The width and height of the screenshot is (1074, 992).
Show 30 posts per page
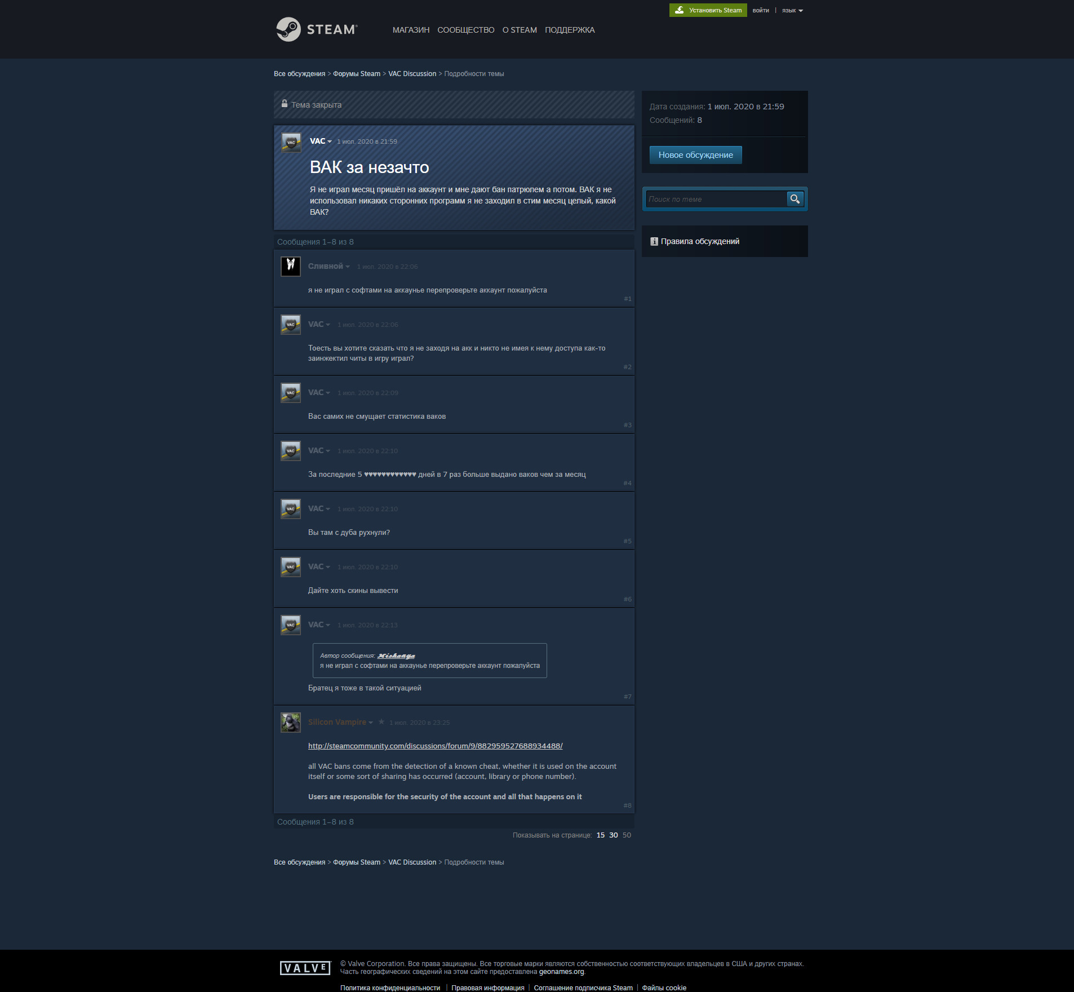pos(614,835)
